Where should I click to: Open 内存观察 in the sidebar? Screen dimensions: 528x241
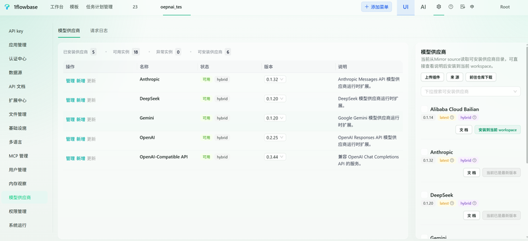click(18, 184)
